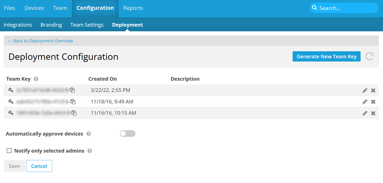Delete the team key created 3/22/22
Screen dimensions: 383x183
coord(373,90)
